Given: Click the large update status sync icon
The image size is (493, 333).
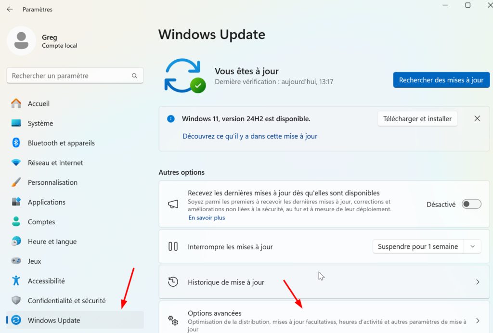Looking at the screenshot, I should point(185,76).
